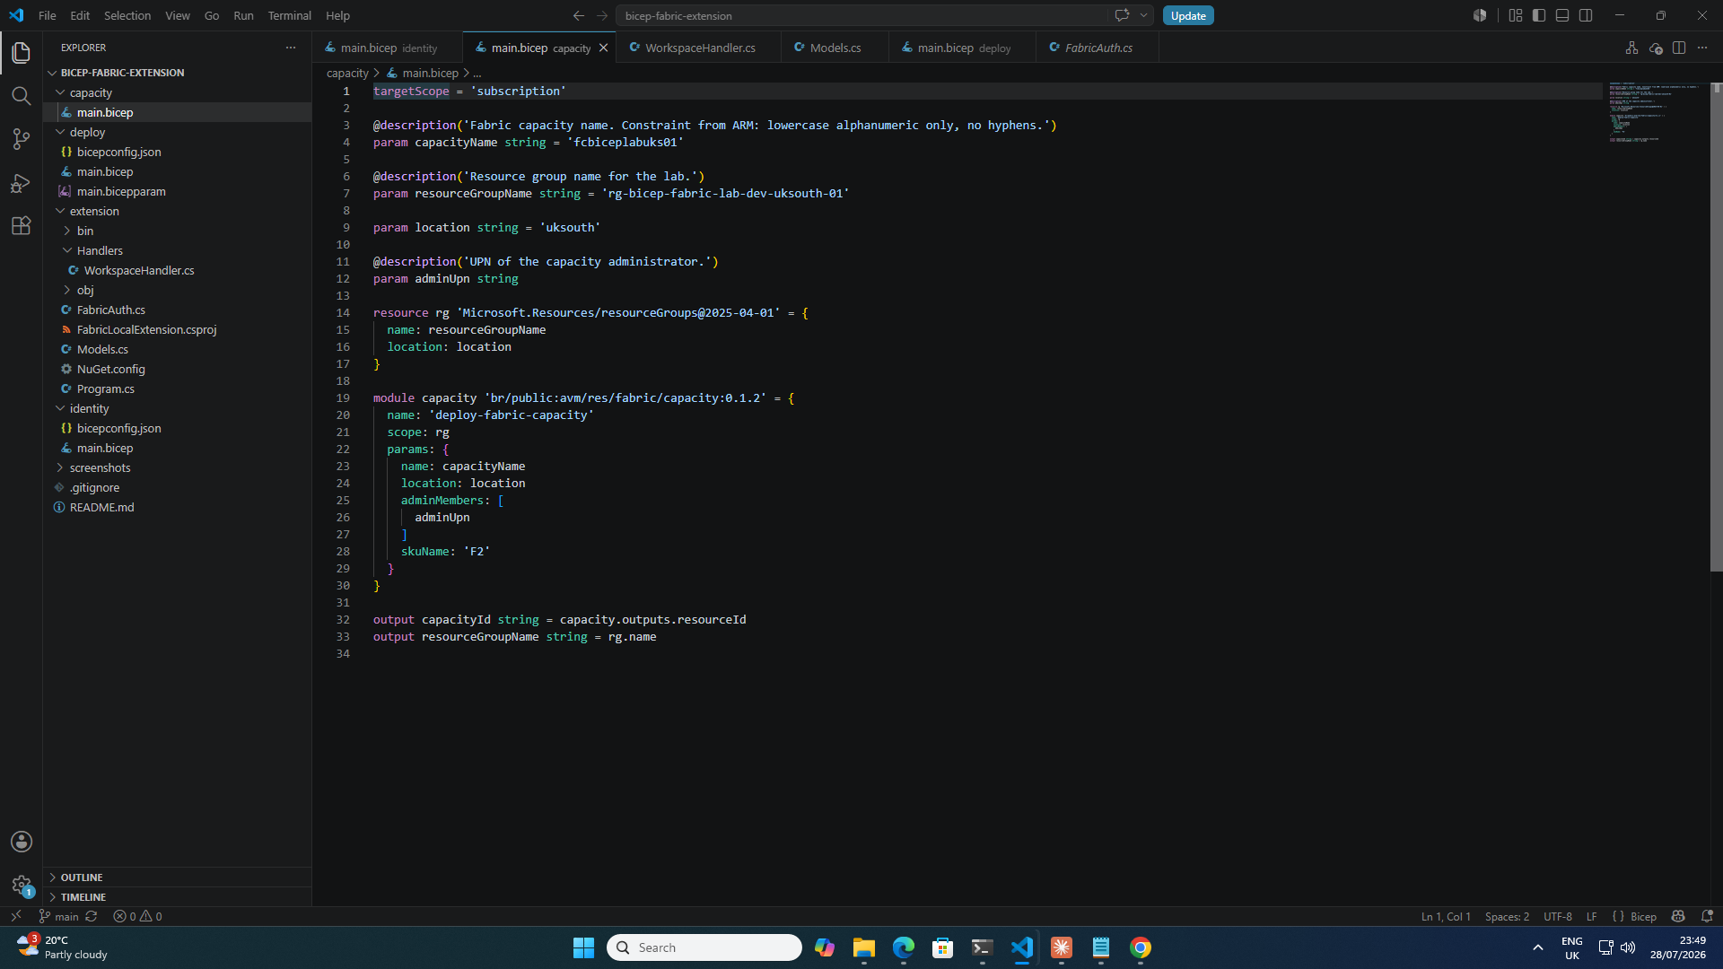Click LF end-of-line setting
The width and height of the screenshot is (1723, 969).
pyautogui.click(x=1591, y=916)
